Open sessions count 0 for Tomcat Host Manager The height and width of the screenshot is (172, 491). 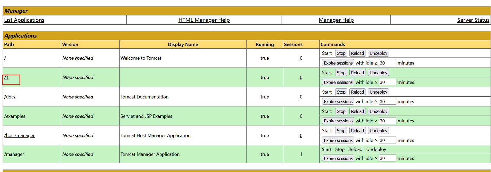[301, 135]
